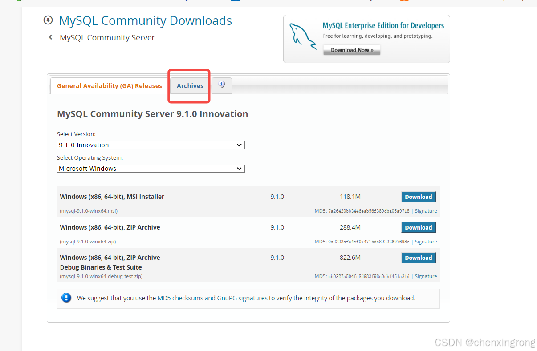Download the 288.4M ZIP Archive
Viewport: 537px width, 351px height.
[x=419, y=228]
